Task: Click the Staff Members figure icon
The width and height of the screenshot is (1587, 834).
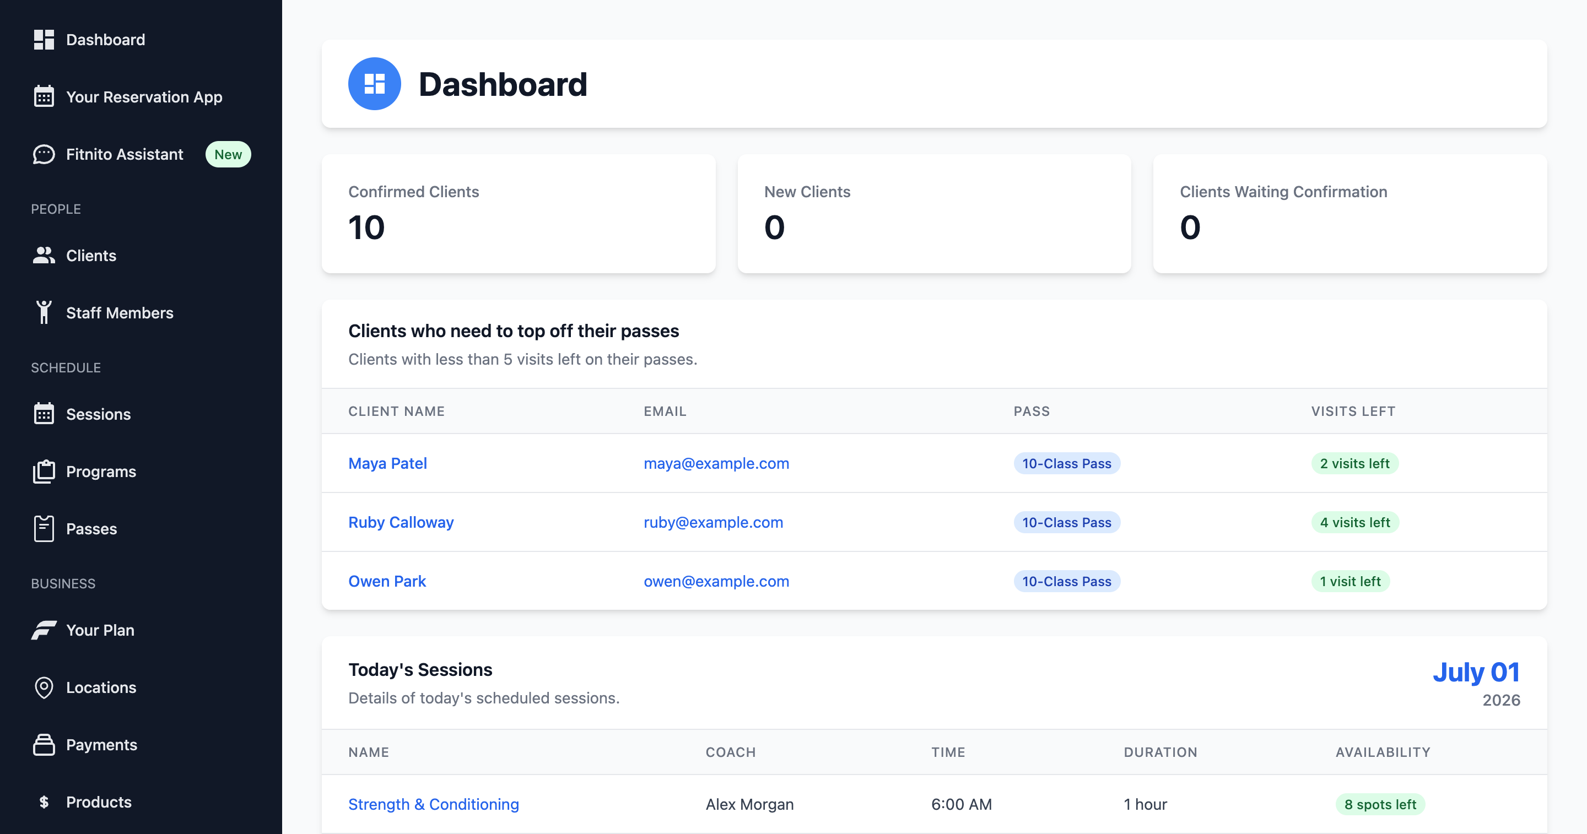Action: (44, 312)
